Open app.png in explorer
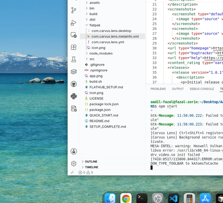The width and height of the screenshot is (223, 203). click(x=112, y=76)
